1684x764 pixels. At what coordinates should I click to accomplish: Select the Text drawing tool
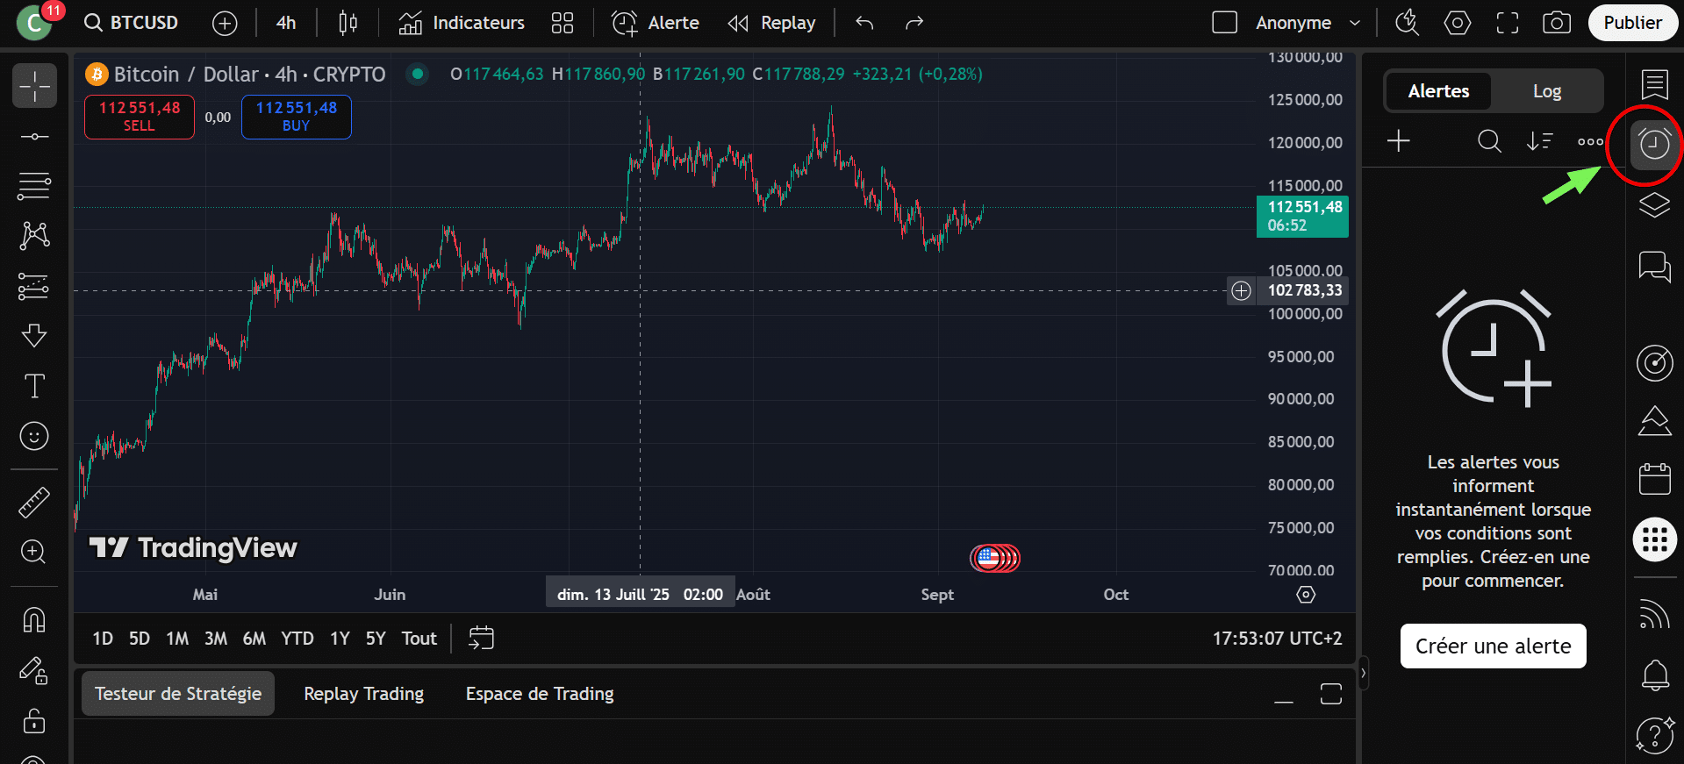[34, 386]
